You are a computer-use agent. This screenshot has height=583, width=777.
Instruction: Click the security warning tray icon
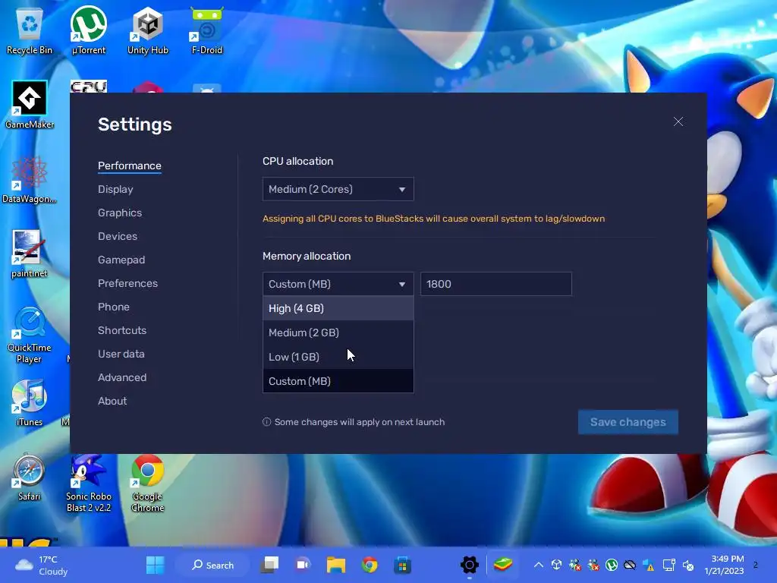[x=648, y=565]
